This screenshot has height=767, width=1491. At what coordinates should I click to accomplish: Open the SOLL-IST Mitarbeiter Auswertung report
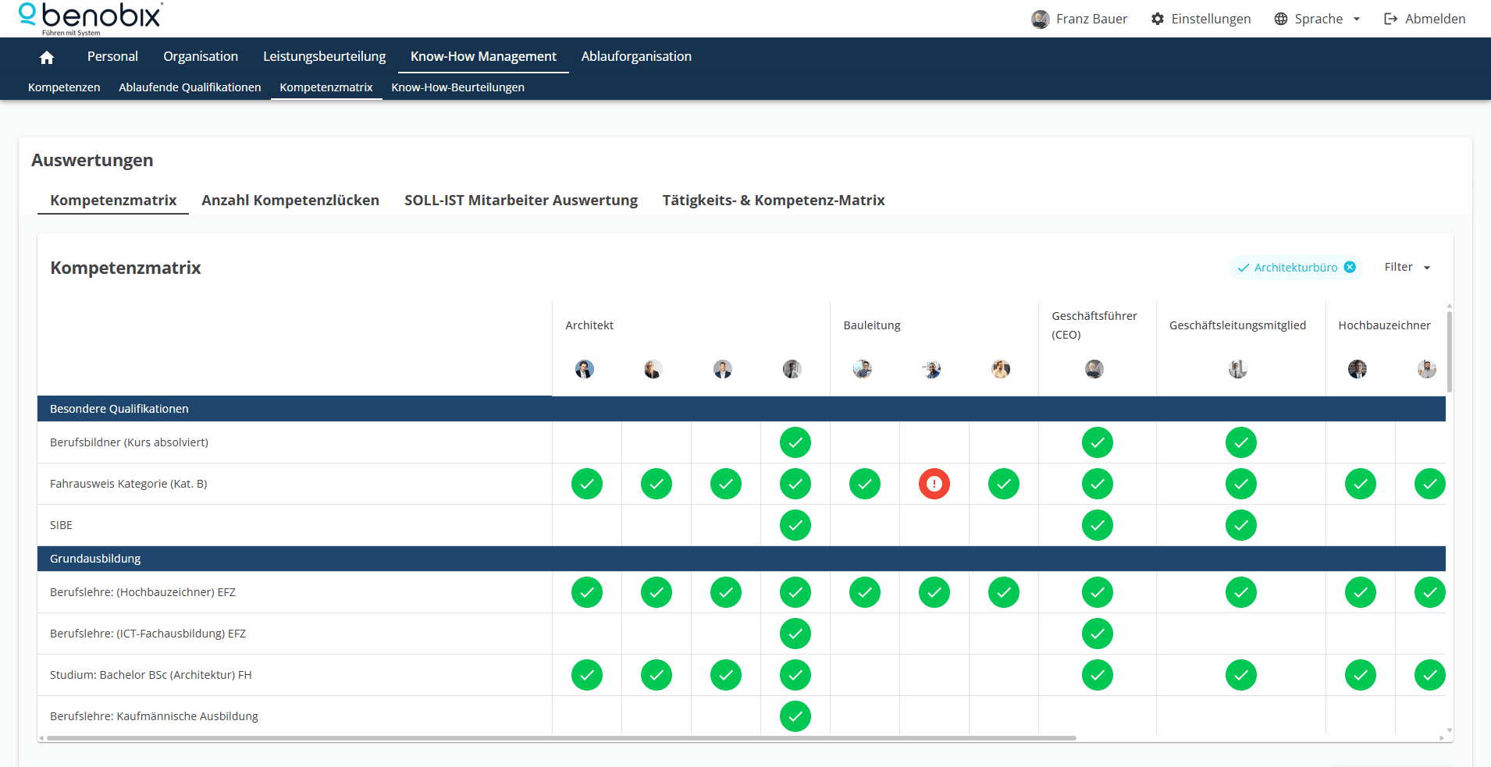(520, 200)
